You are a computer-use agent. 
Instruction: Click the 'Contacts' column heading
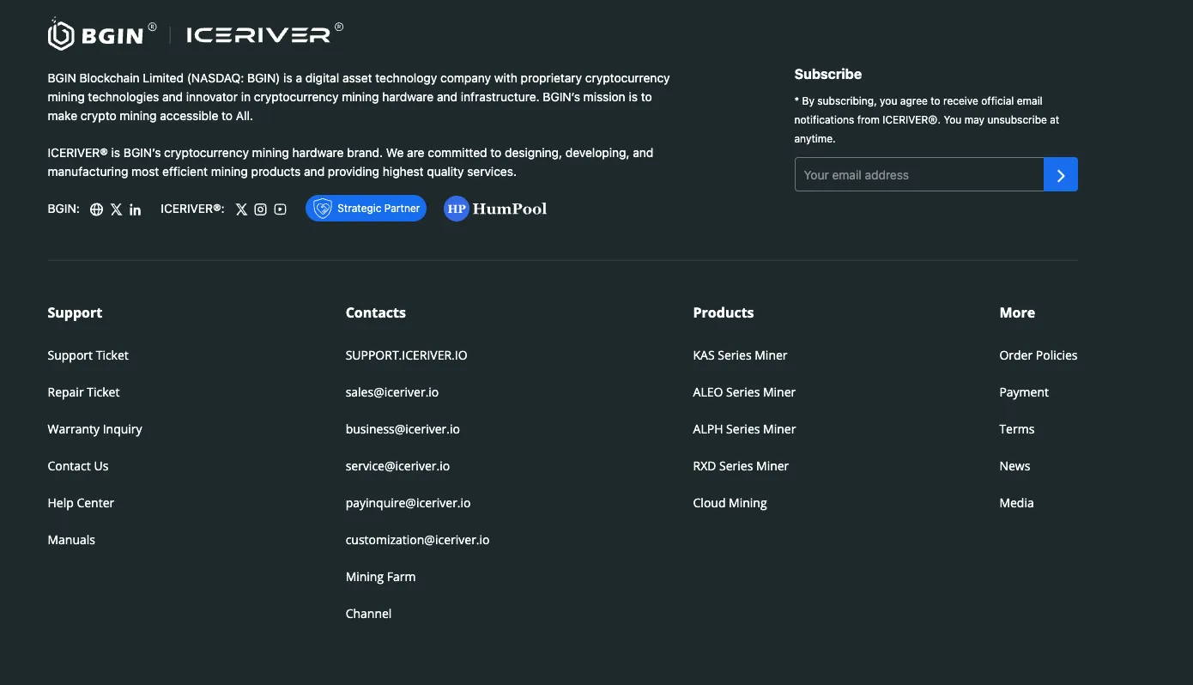click(376, 313)
